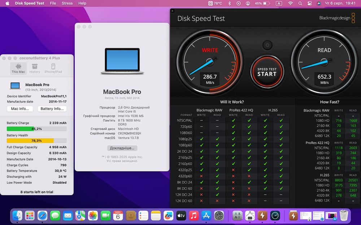Open Wi-Fi menu in menu bar
The height and width of the screenshot is (225, 361).
coord(291,3)
